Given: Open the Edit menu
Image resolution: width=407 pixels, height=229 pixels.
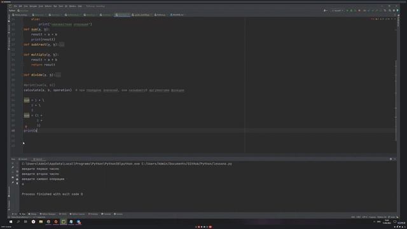Looking at the screenshot, I should point(20,6).
